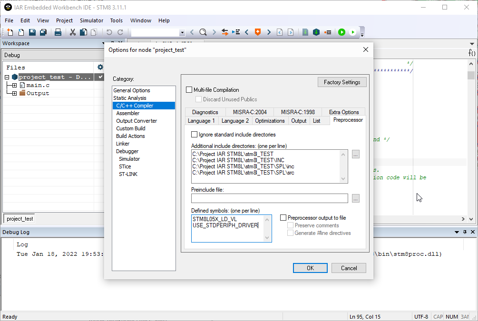This screenshot has width=478, height=321.
Task: Click the Replace arrows icon
Action: tap(225, 32)
